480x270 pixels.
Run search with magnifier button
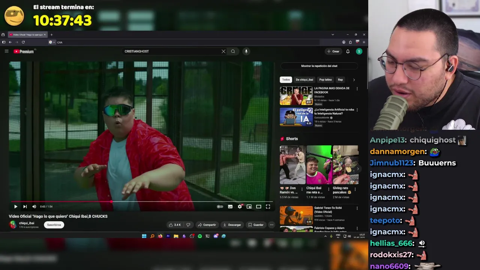tap(233, 51)
